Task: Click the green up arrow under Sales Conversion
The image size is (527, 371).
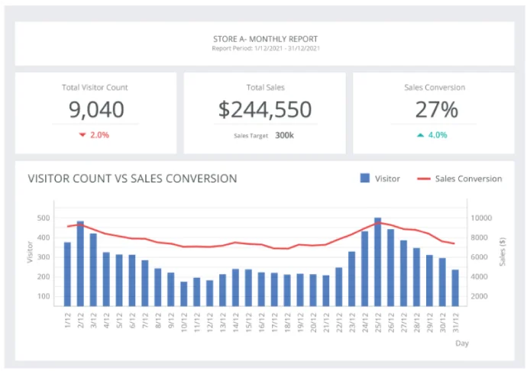Action: tap(421, 135)
